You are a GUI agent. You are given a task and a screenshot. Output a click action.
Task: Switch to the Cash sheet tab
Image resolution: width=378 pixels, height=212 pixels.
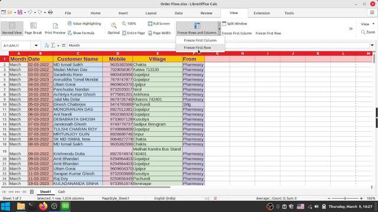pos(61,191)
